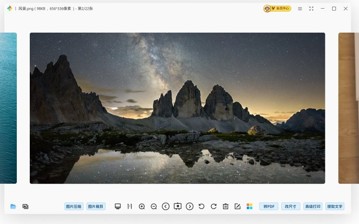Go to previous image arrow
The image size is (359, 224).
[166, 206]
